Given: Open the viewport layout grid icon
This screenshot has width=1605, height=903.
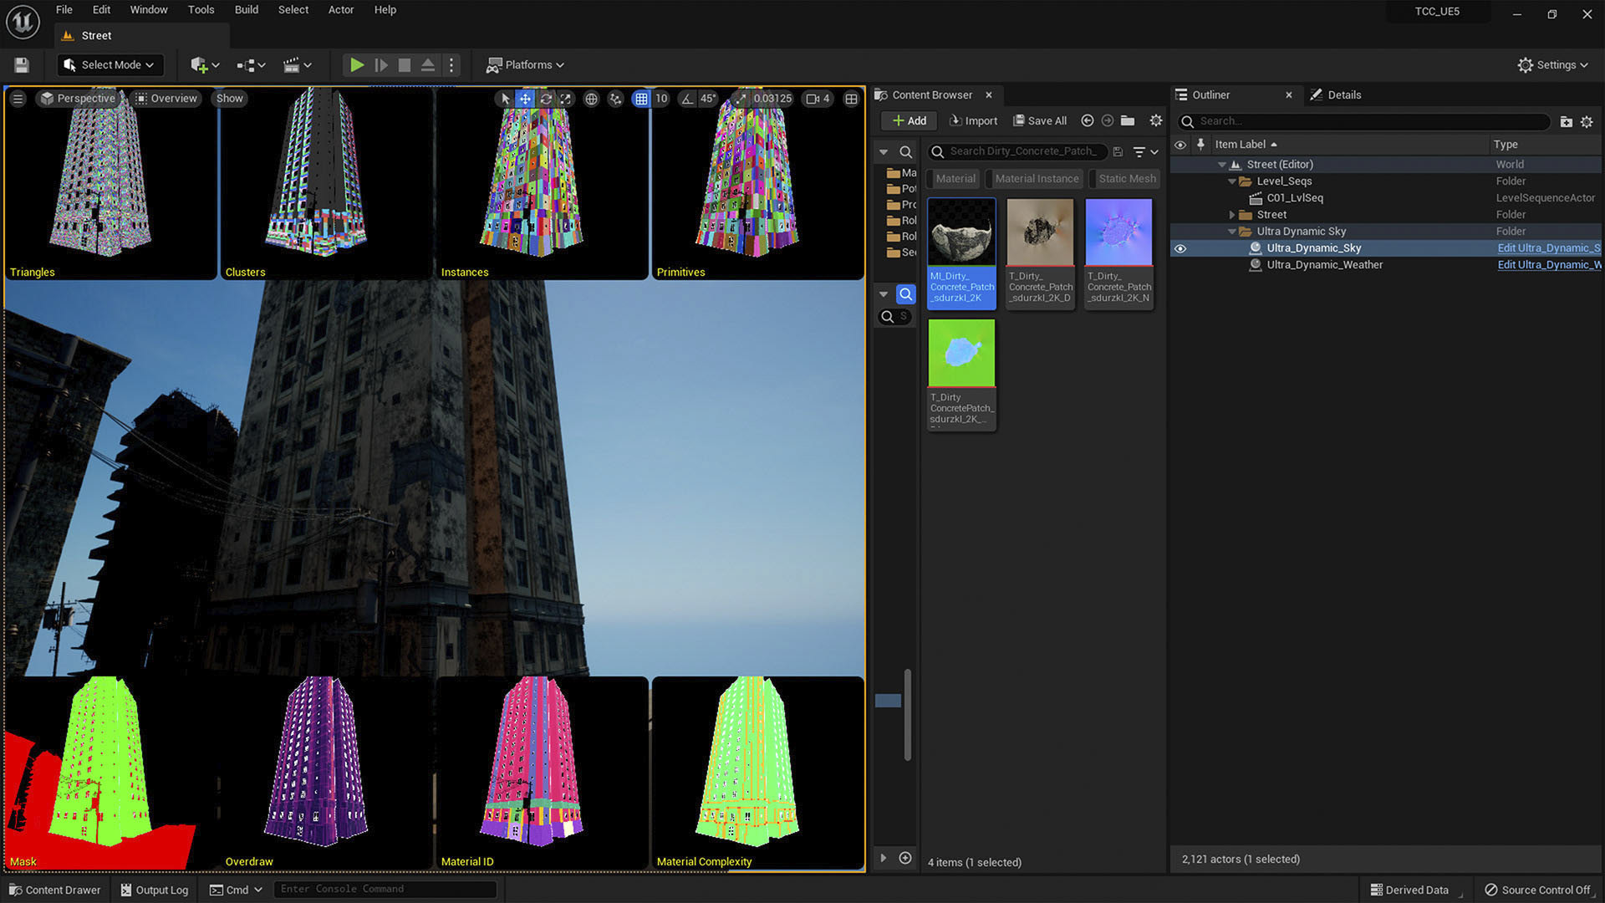Looking at the screenshot, I should [x=851, y=99].
